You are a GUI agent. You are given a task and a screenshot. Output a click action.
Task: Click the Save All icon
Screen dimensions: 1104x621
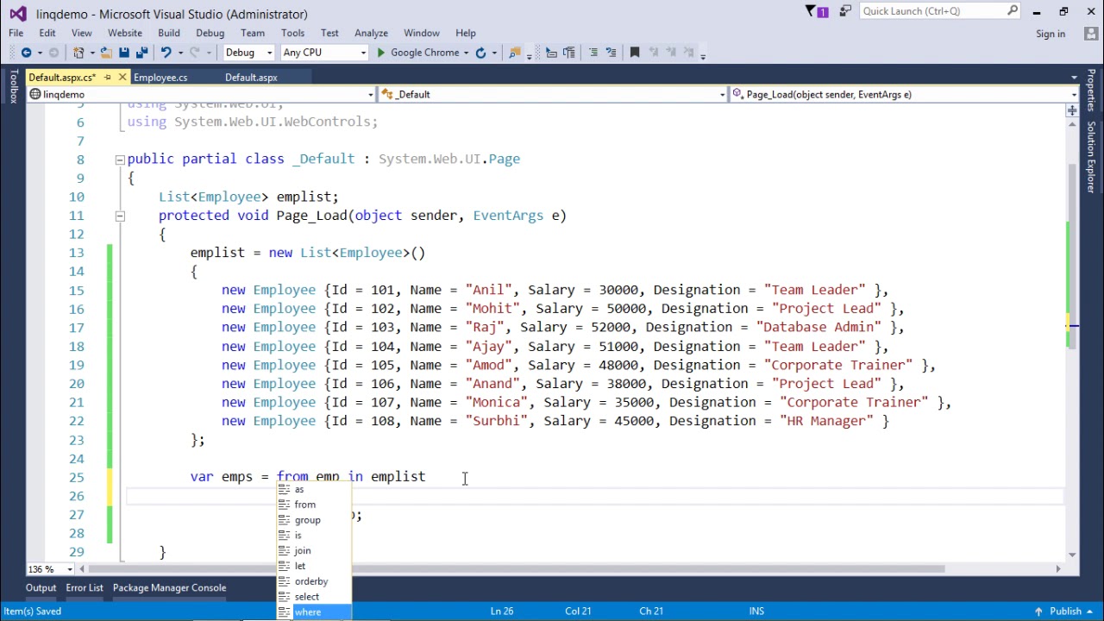coord(142,53)
